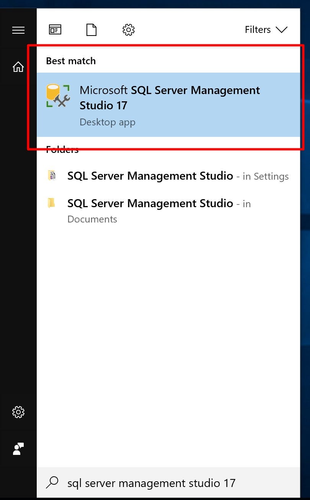Open the Settings gear in the search bar
The width and height of the screenshot is (310, 500).
pyautogui.click(x=129, y=29)
